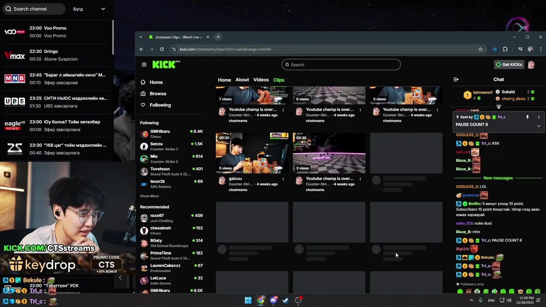This screenshot has width=546, height=307.
Task: Open GMHikaru Chess 6.4K channel
Action: pos(171,134)
